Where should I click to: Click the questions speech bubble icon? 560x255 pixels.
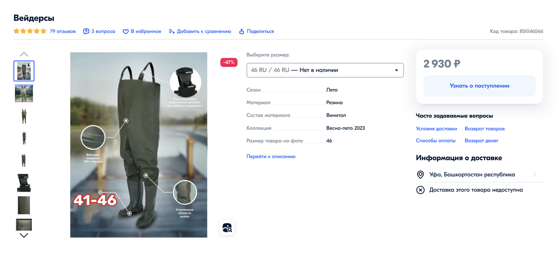tap(86, 32)
